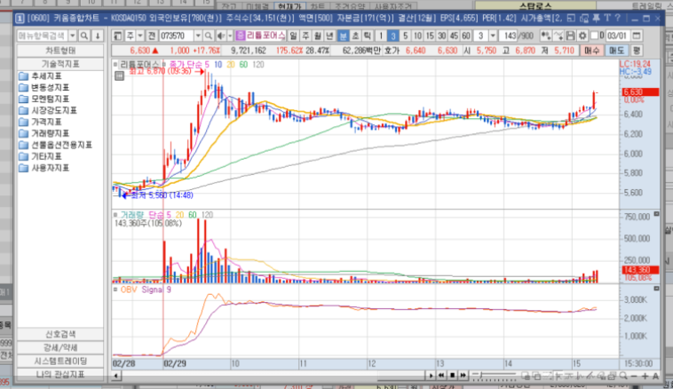Open the 차트형태 section
673x389 pixels.
tap(60, 51)
